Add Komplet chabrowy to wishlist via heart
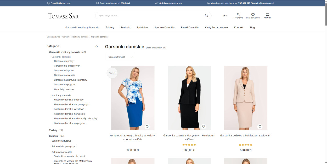 coord(147,127)
